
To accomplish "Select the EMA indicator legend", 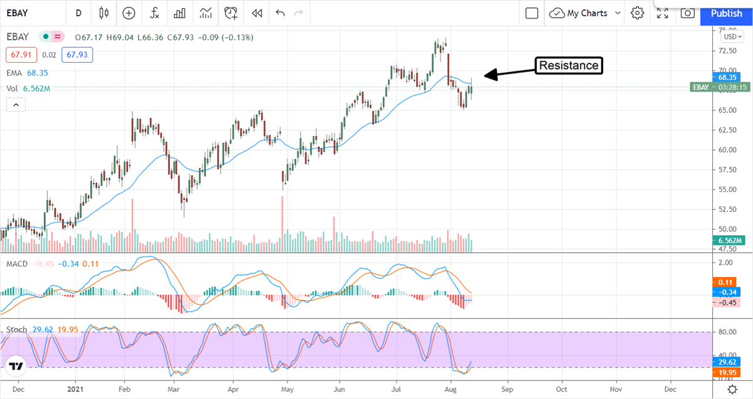I will click(14, 73).
